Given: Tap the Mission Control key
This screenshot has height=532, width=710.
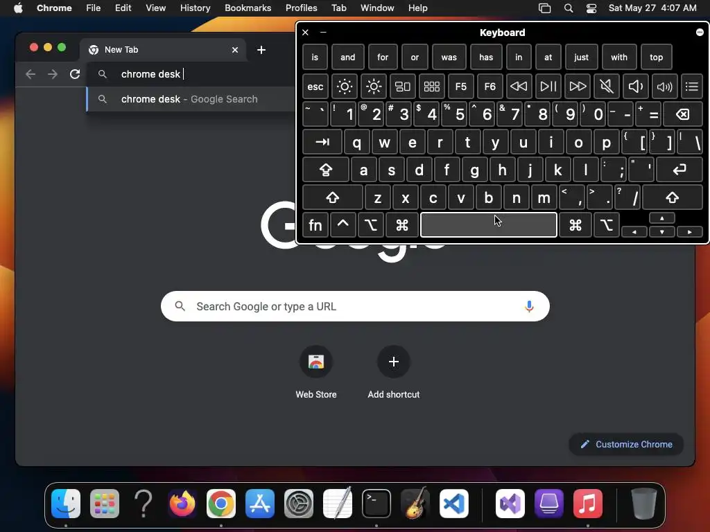Looking at the screenshot, I should 403,86.
